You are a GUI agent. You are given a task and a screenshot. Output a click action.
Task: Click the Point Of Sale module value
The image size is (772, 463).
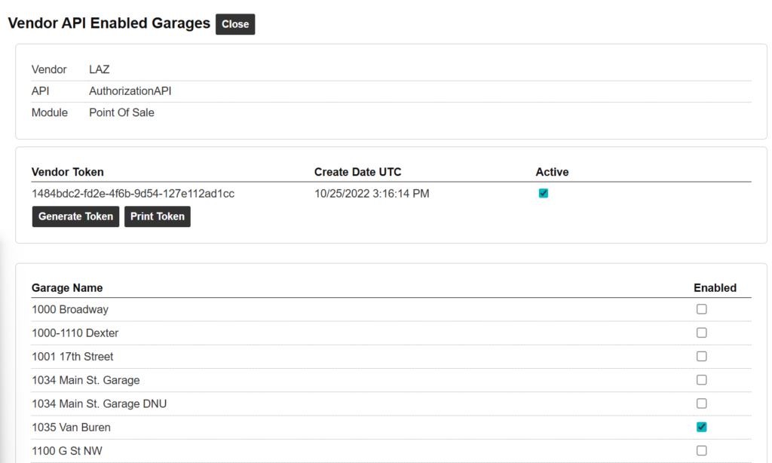click(x=121, y=112)
